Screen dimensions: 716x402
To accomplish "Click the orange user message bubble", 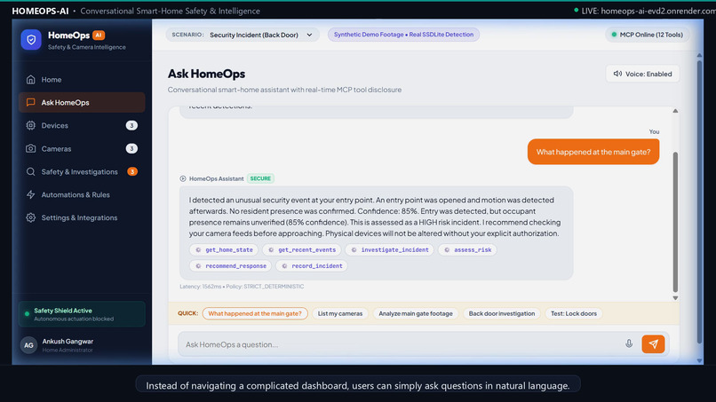I will 593,152.
